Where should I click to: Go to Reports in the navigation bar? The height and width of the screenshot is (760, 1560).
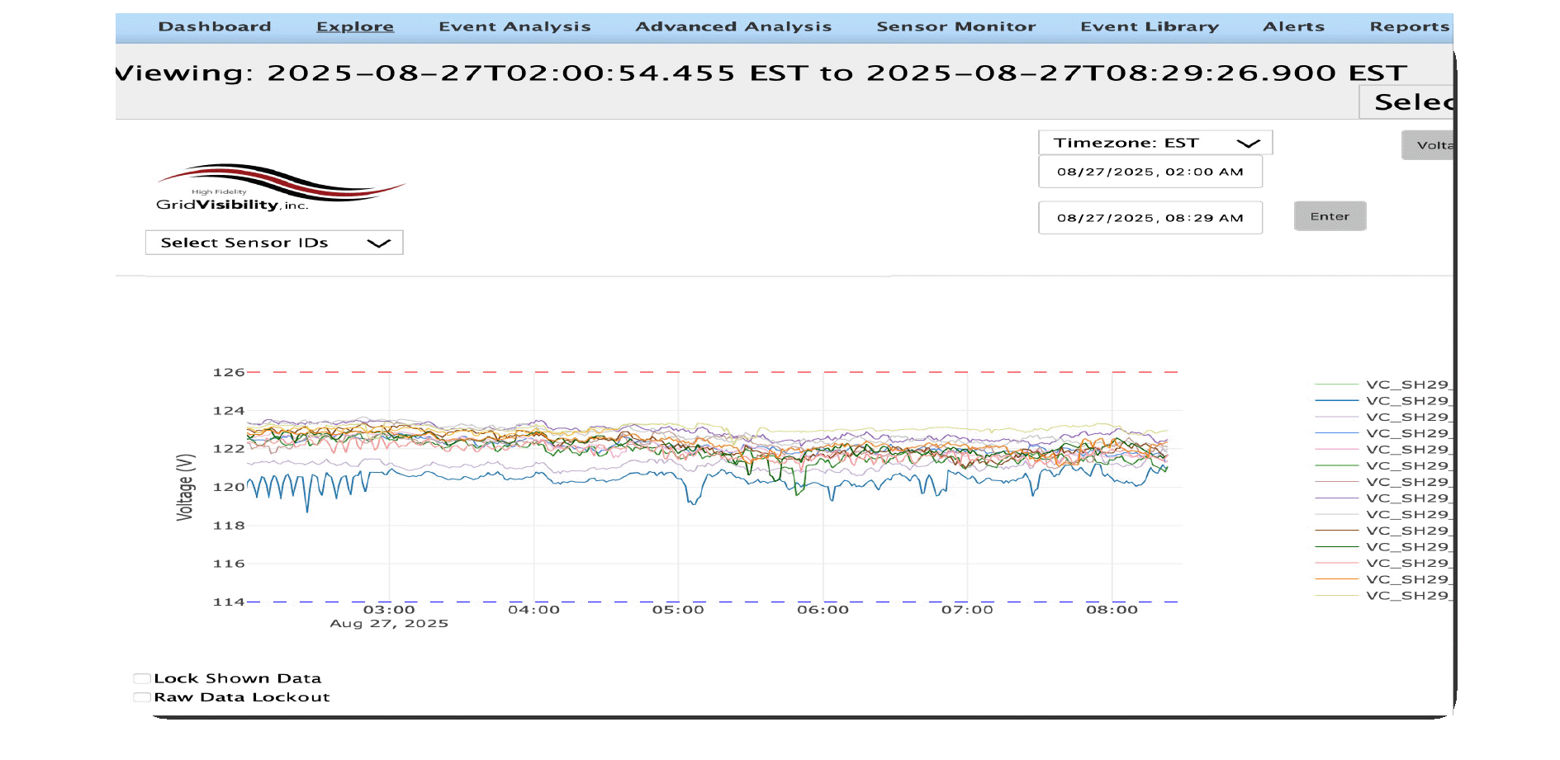click(x=1409, y=26)
